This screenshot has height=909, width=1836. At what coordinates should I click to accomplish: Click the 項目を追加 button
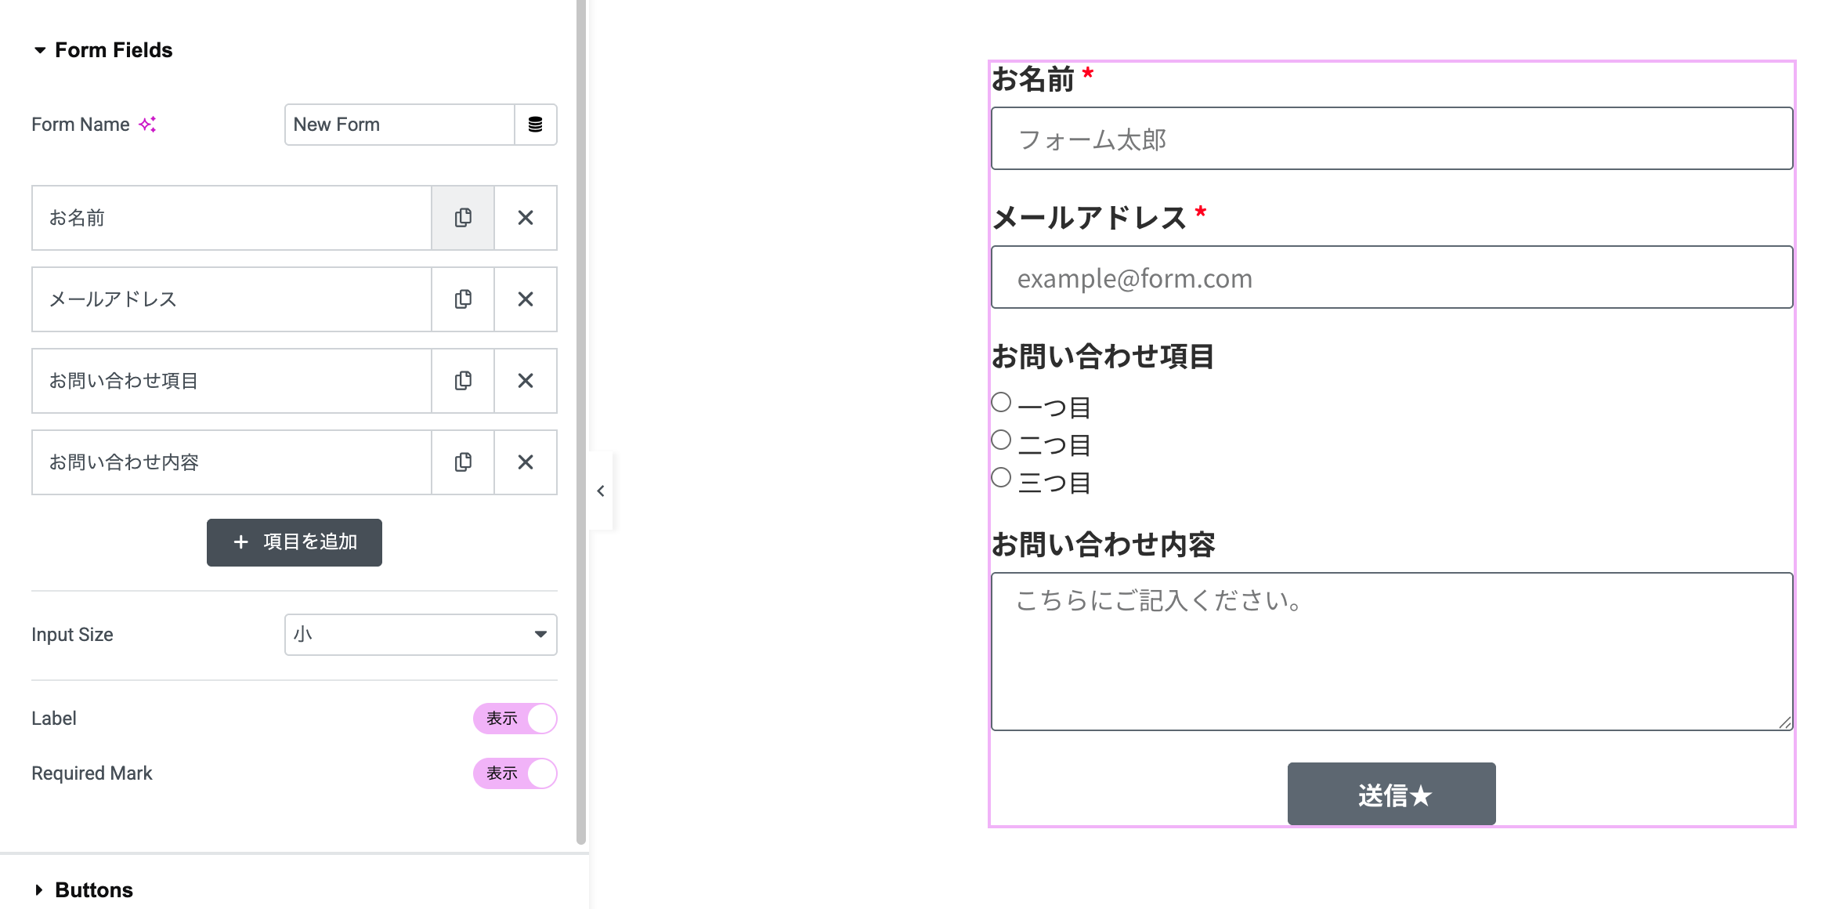tap(294, 541)
